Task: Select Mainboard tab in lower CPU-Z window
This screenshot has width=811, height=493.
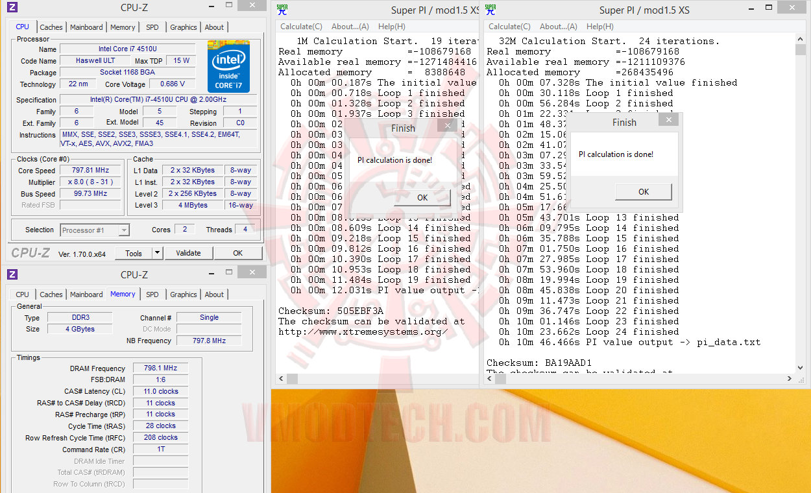Action: pos(86,295)
